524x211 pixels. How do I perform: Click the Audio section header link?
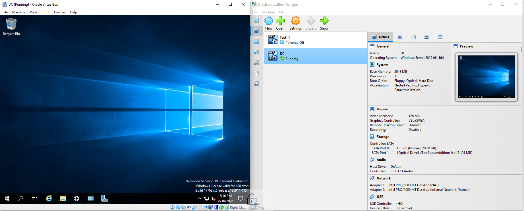coord(381,160)
